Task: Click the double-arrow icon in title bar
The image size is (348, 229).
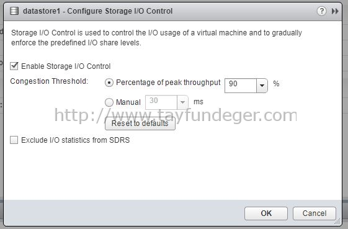Action: [335, 11]
